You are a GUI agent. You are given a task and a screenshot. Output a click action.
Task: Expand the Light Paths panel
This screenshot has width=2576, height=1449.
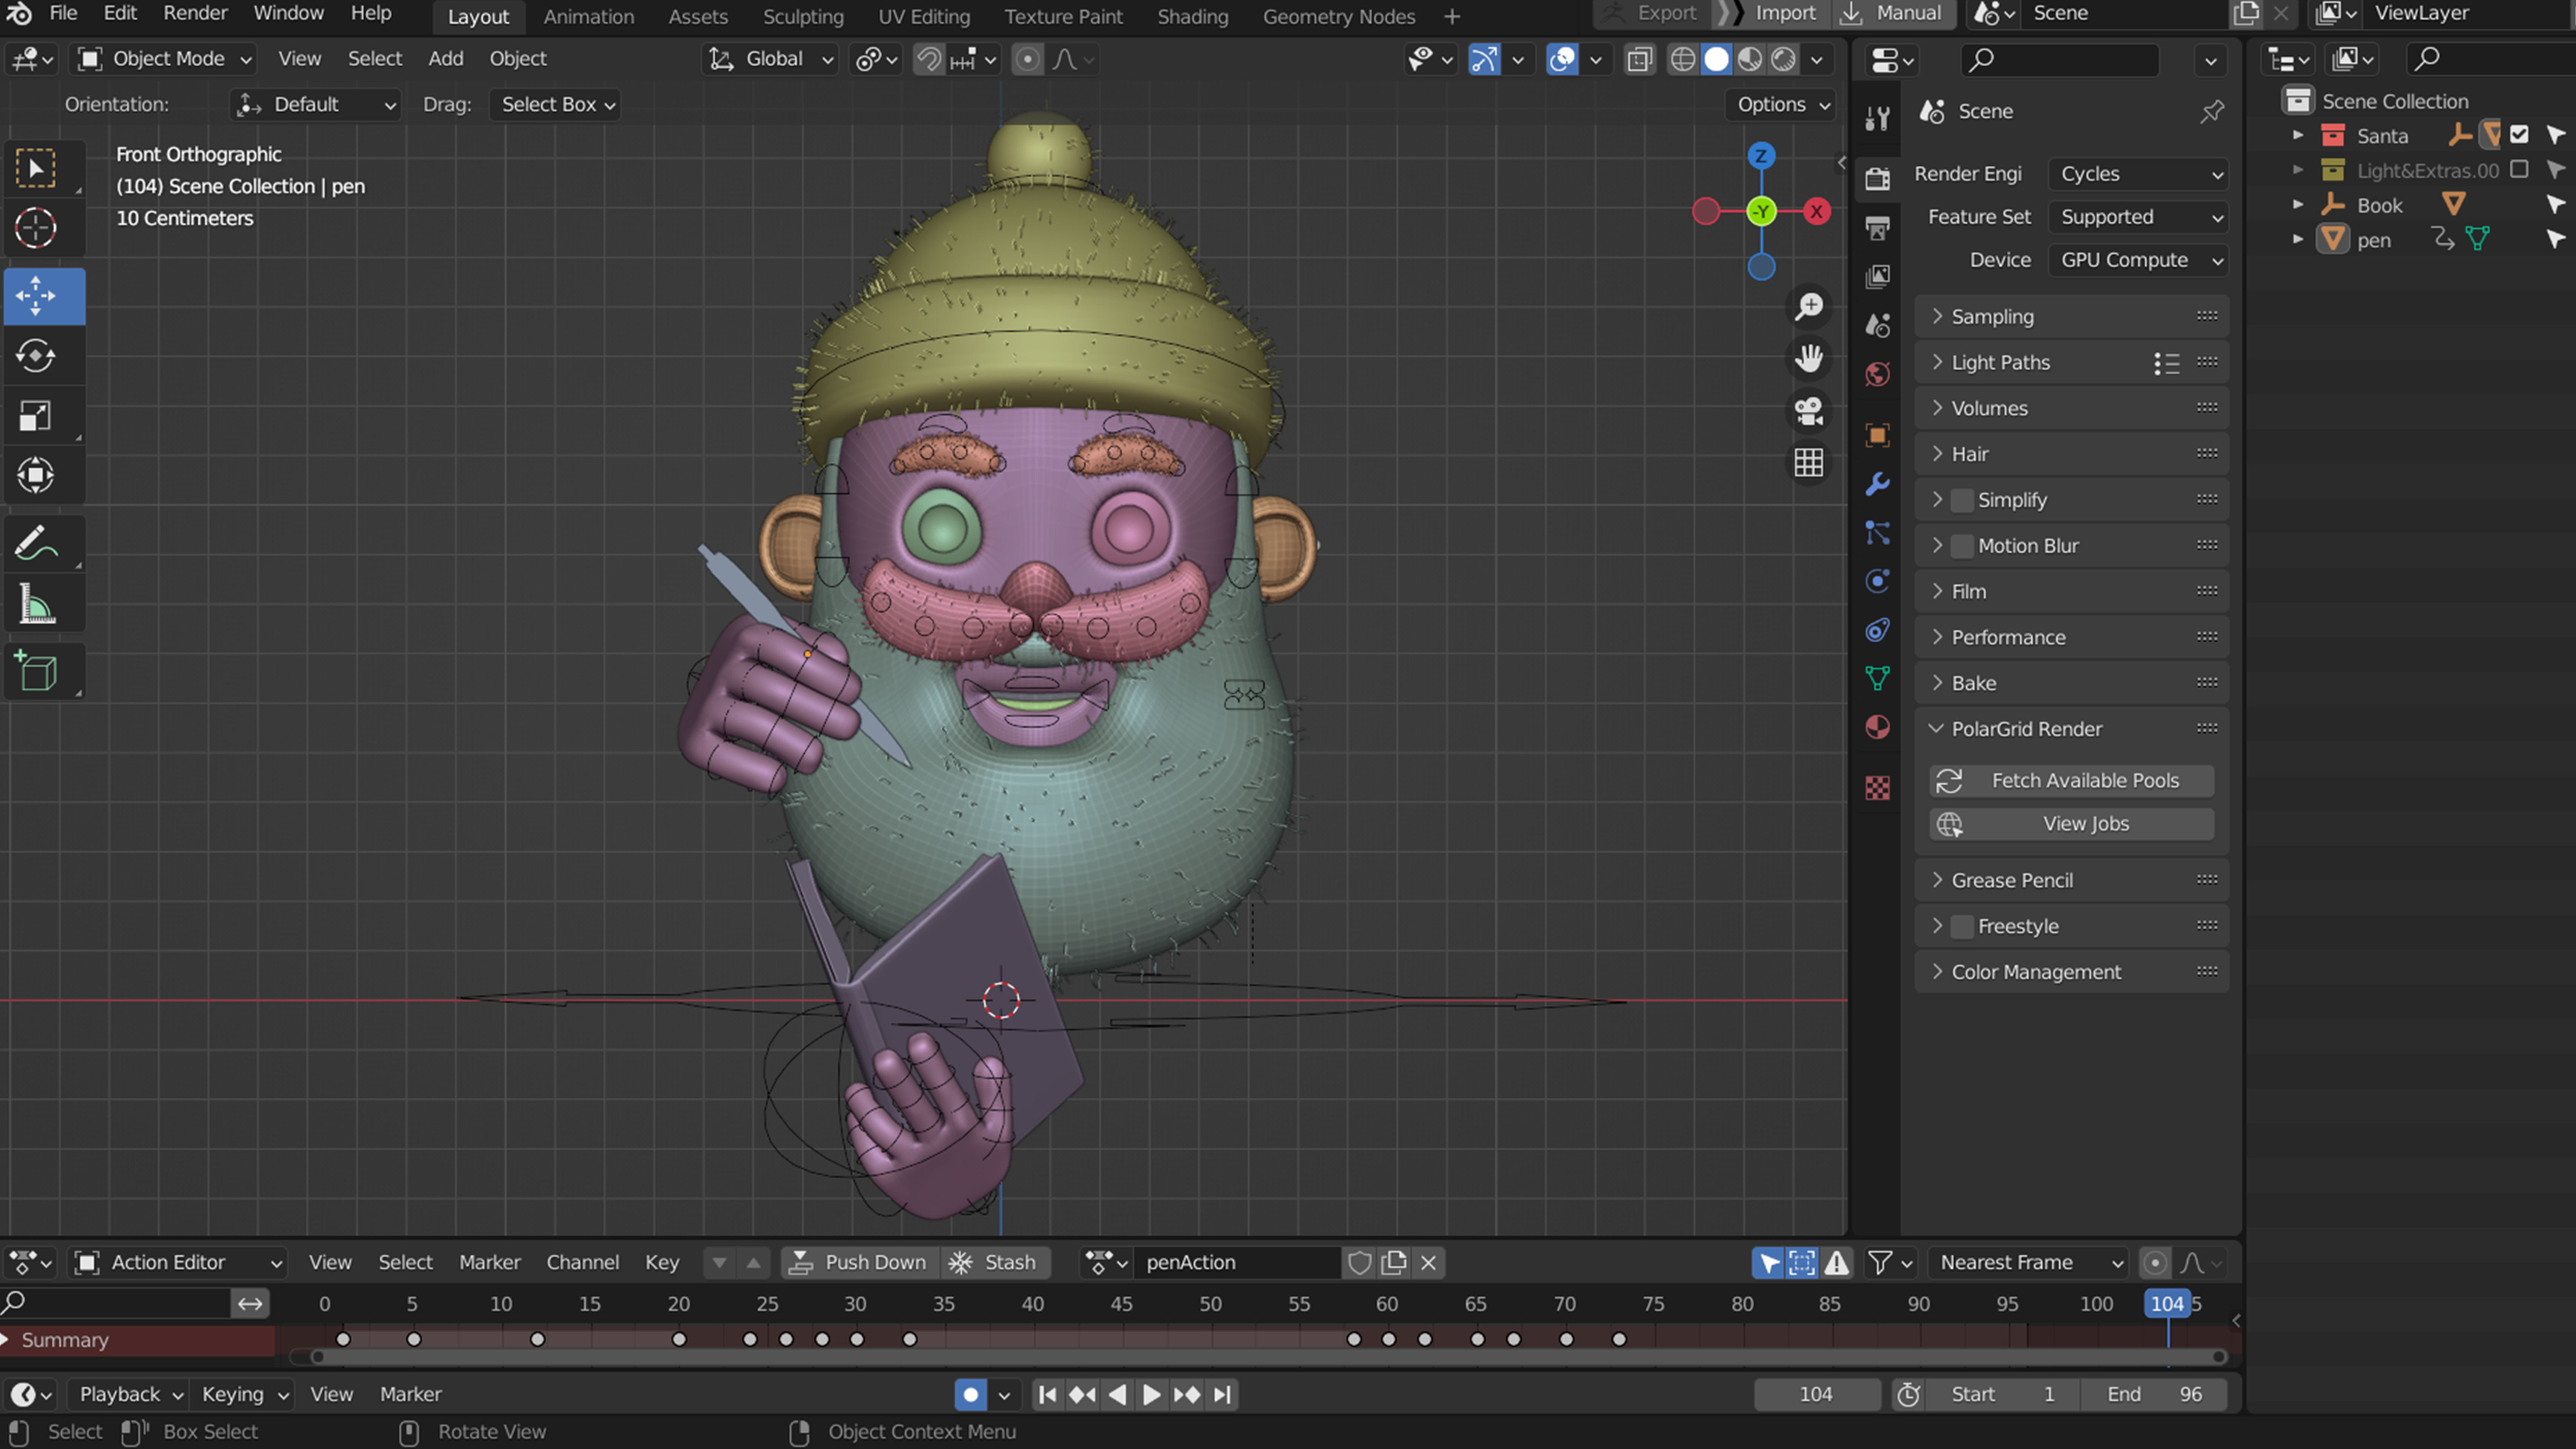point(2072,363)
